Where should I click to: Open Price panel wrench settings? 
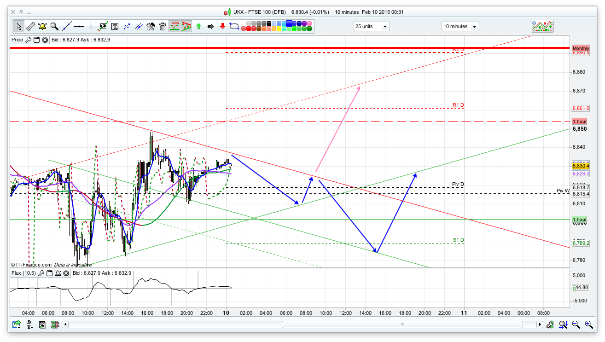pos(29,40)
